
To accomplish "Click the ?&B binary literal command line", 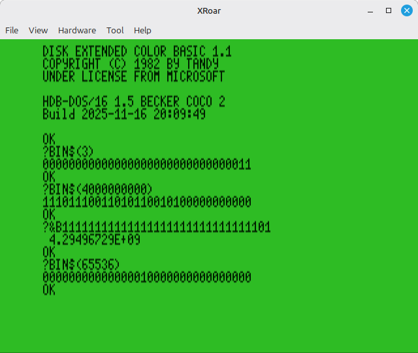I will point(156,227).
